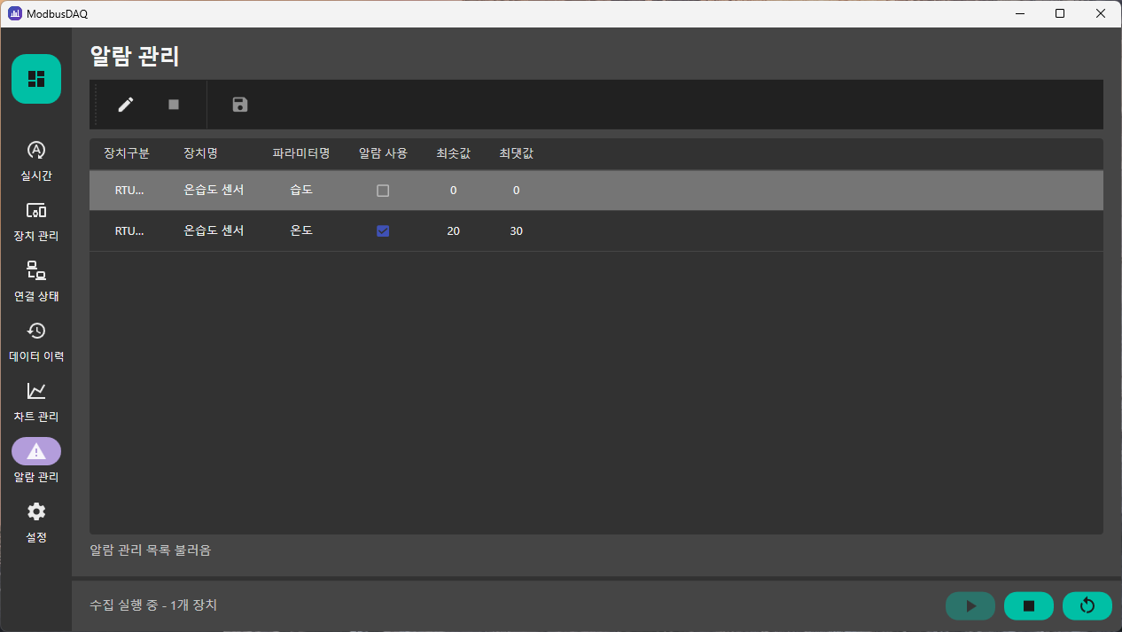Open 차트 관리 chart management
The width and height of the screenshot is (1122, 632).
[36, 402]
